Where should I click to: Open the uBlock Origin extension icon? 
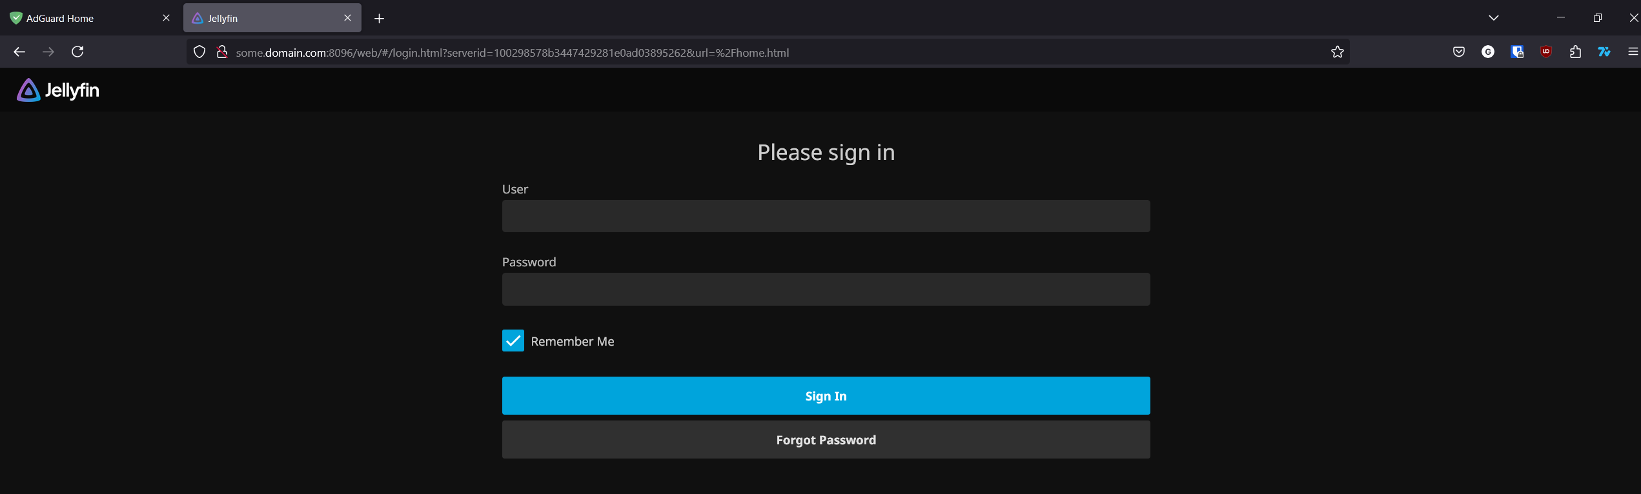point(1545,52)
